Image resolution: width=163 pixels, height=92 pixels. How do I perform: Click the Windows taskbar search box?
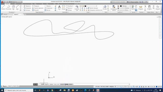click(19, 90)
